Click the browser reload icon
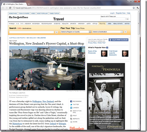Screen dimensions: 147x132 coord(10,8)
